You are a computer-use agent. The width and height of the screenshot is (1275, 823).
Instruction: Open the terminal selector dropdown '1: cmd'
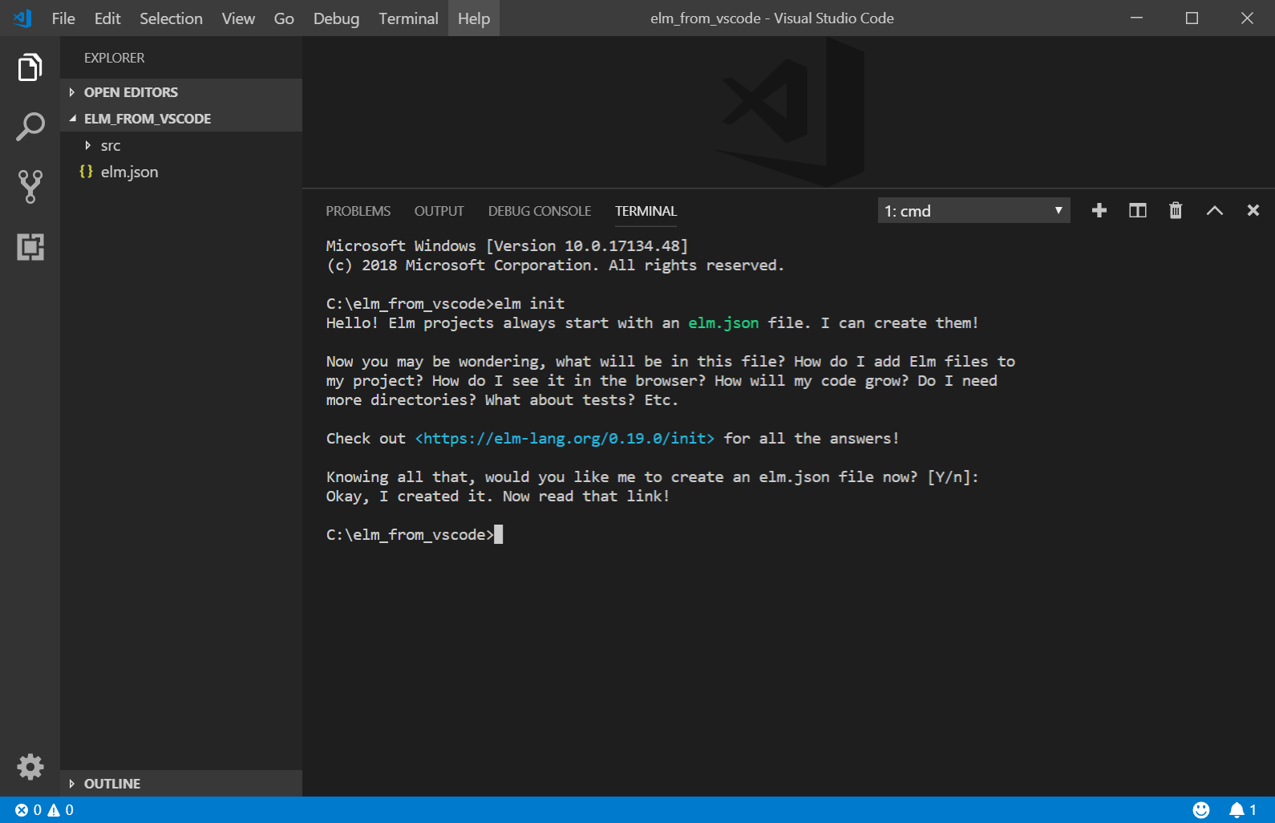point(973,211)
